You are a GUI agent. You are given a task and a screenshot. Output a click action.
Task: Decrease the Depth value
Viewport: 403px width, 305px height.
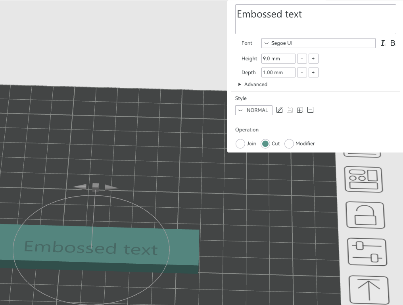pyautogui.click(x=302, y=73)
